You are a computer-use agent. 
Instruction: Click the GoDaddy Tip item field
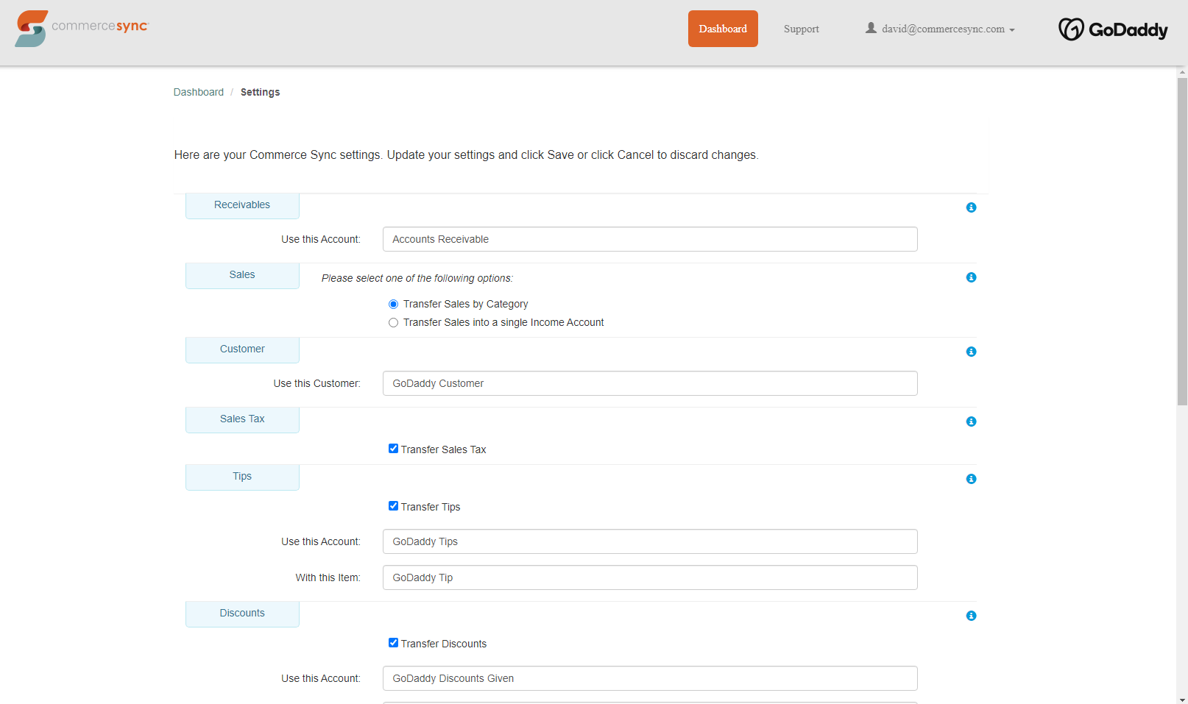(x=650, y=577)
